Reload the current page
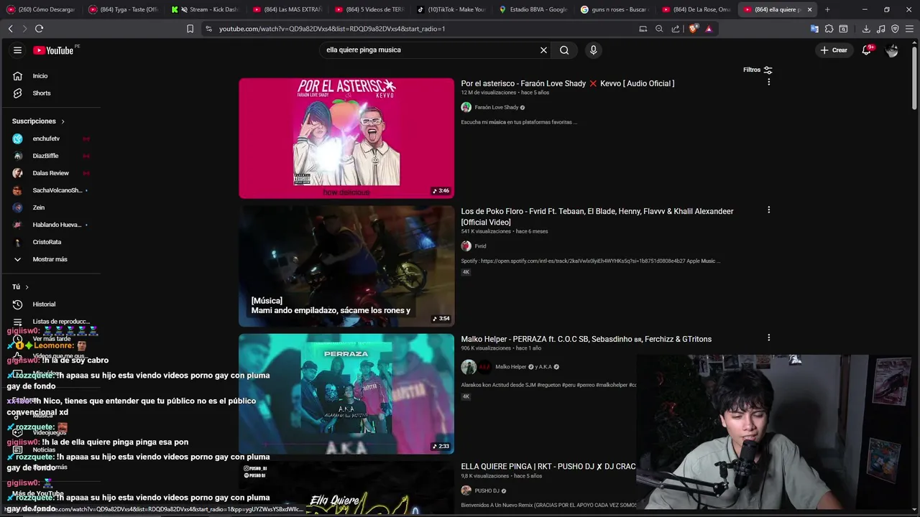This screenshot has width=920, height=517. 39,29
